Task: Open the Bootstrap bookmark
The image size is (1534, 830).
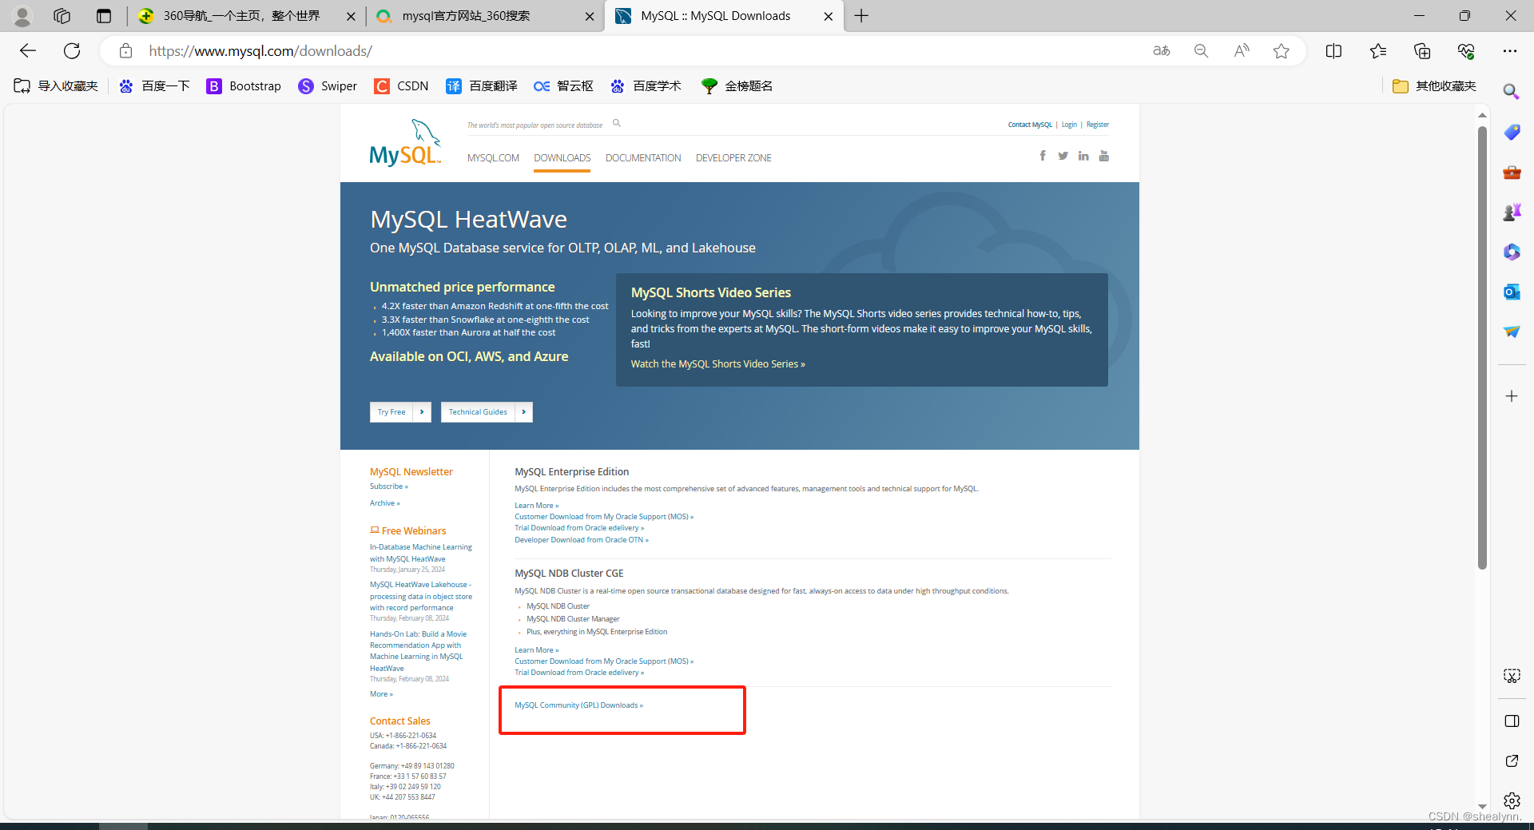Action: (244, 86)
